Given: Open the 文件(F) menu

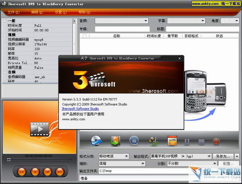Looking at the screenshot, I should pos(14,12).
